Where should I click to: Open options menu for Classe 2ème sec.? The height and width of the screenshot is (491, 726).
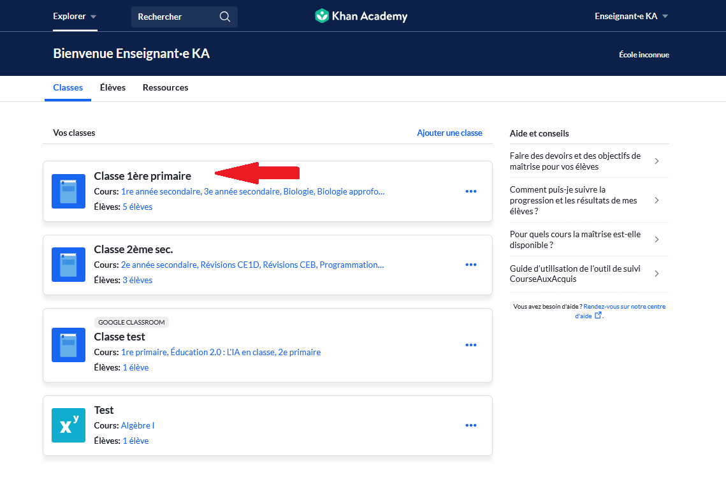point(471,265)
